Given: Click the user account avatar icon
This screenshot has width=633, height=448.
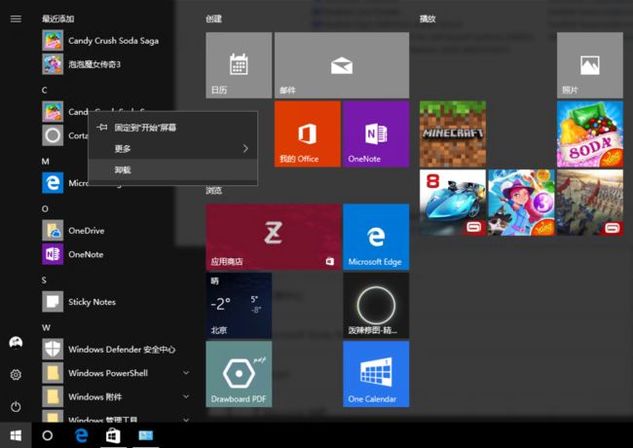Looking at the screenshot, I should pyautogui.click(x=16, y=343).
